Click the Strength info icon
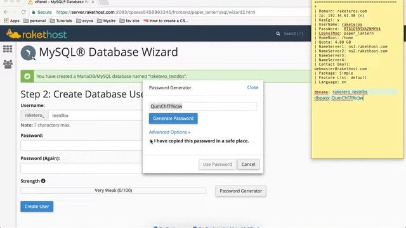Image resolution: width=406 pixels, height=228 pixels. (43, 181)
